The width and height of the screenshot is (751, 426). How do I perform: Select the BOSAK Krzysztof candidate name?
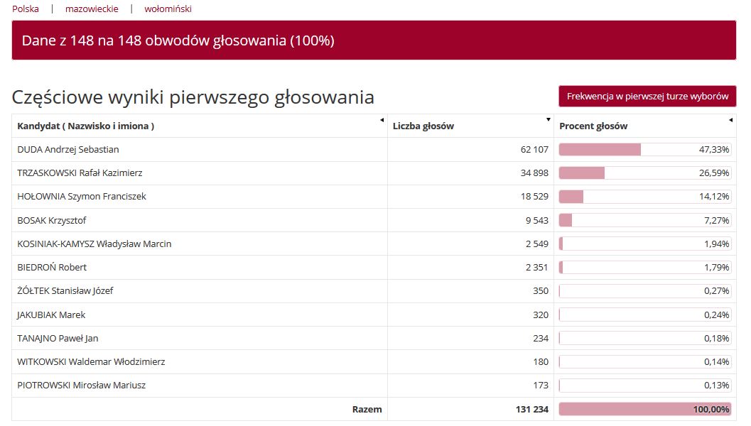[x=52, y=220]
